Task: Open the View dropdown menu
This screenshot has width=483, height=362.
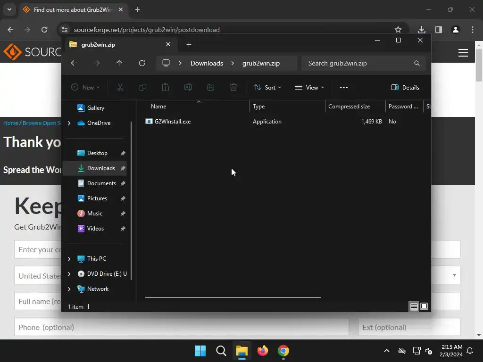Action: pyautogui.click(x=309, y=87)
